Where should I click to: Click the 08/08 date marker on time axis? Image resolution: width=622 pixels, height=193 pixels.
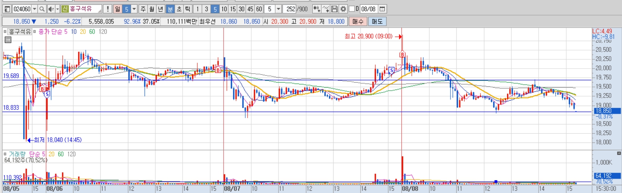point(410,189)
